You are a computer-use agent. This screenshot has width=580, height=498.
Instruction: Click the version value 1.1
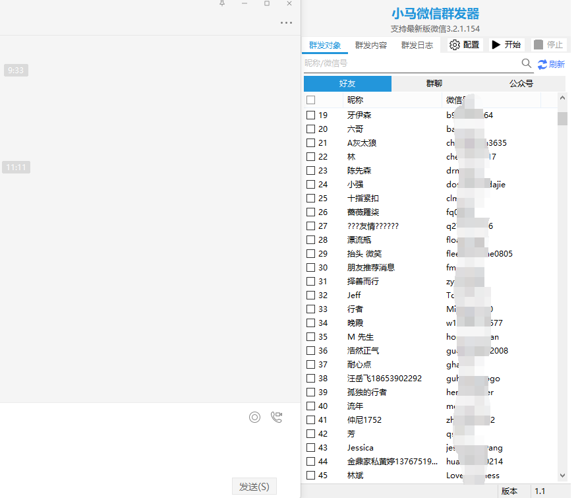click(x=540, y=491)
